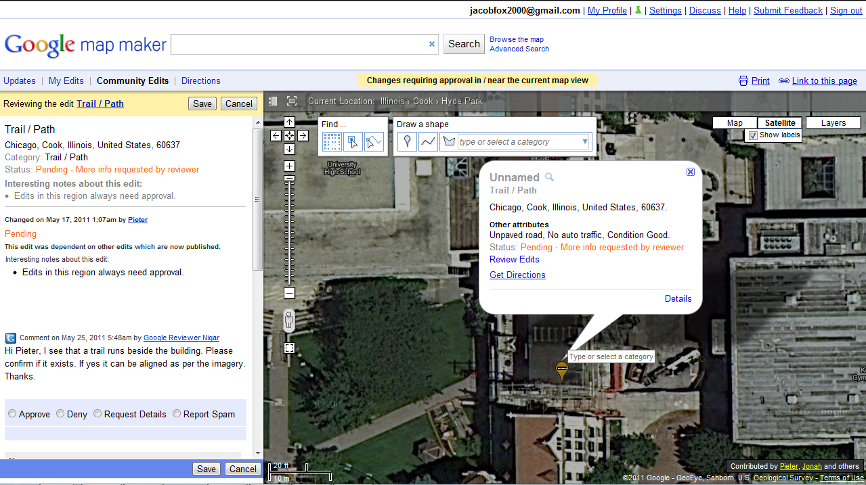This screenshot has height=485, width=866.
Task: Choose the Draw line tool
Action: click(x=428, y=141)
